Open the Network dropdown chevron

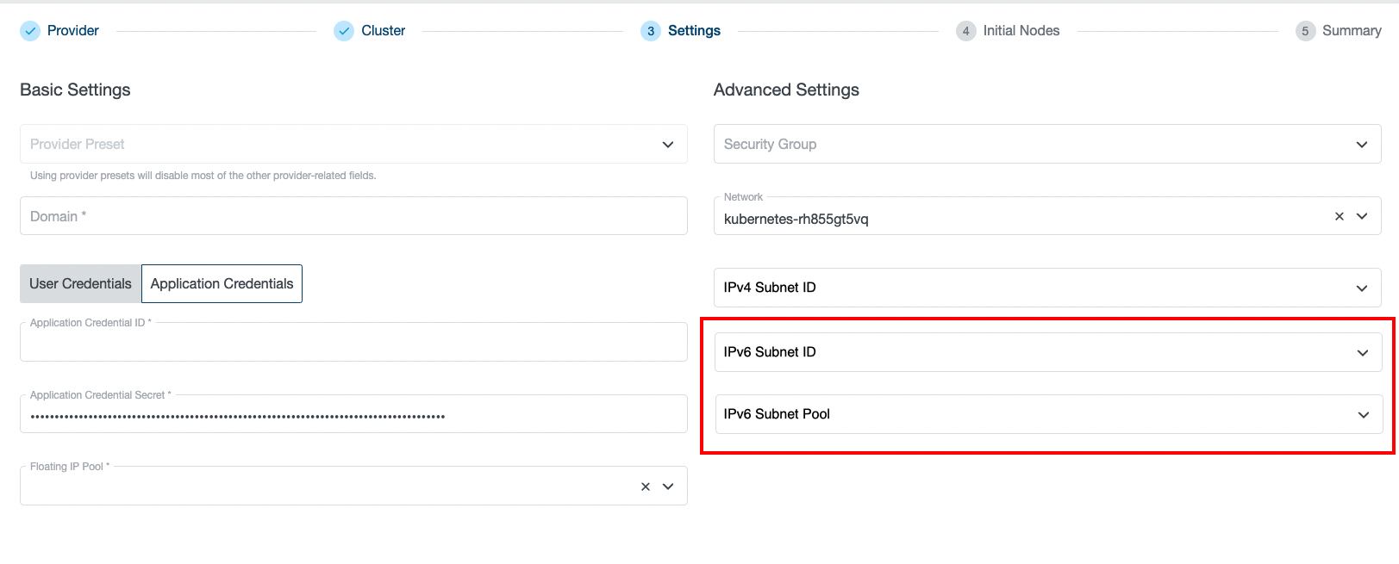pyautogui.click(x=1363, y=218)
